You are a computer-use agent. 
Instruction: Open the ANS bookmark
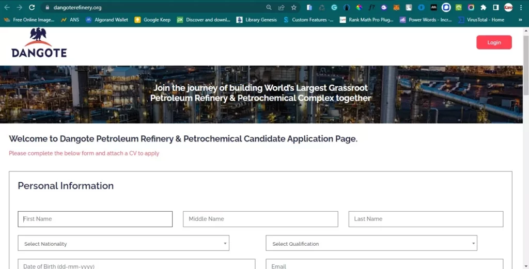pos(70,20)
